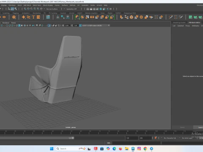Open the Attribute Editor Attributes menu
The image size is (203, 152).
(x=195, y=26)
